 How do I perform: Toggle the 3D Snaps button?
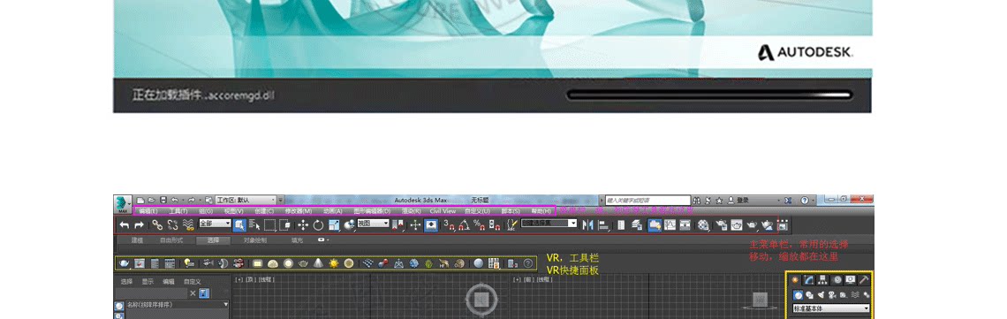click(450, 225)
